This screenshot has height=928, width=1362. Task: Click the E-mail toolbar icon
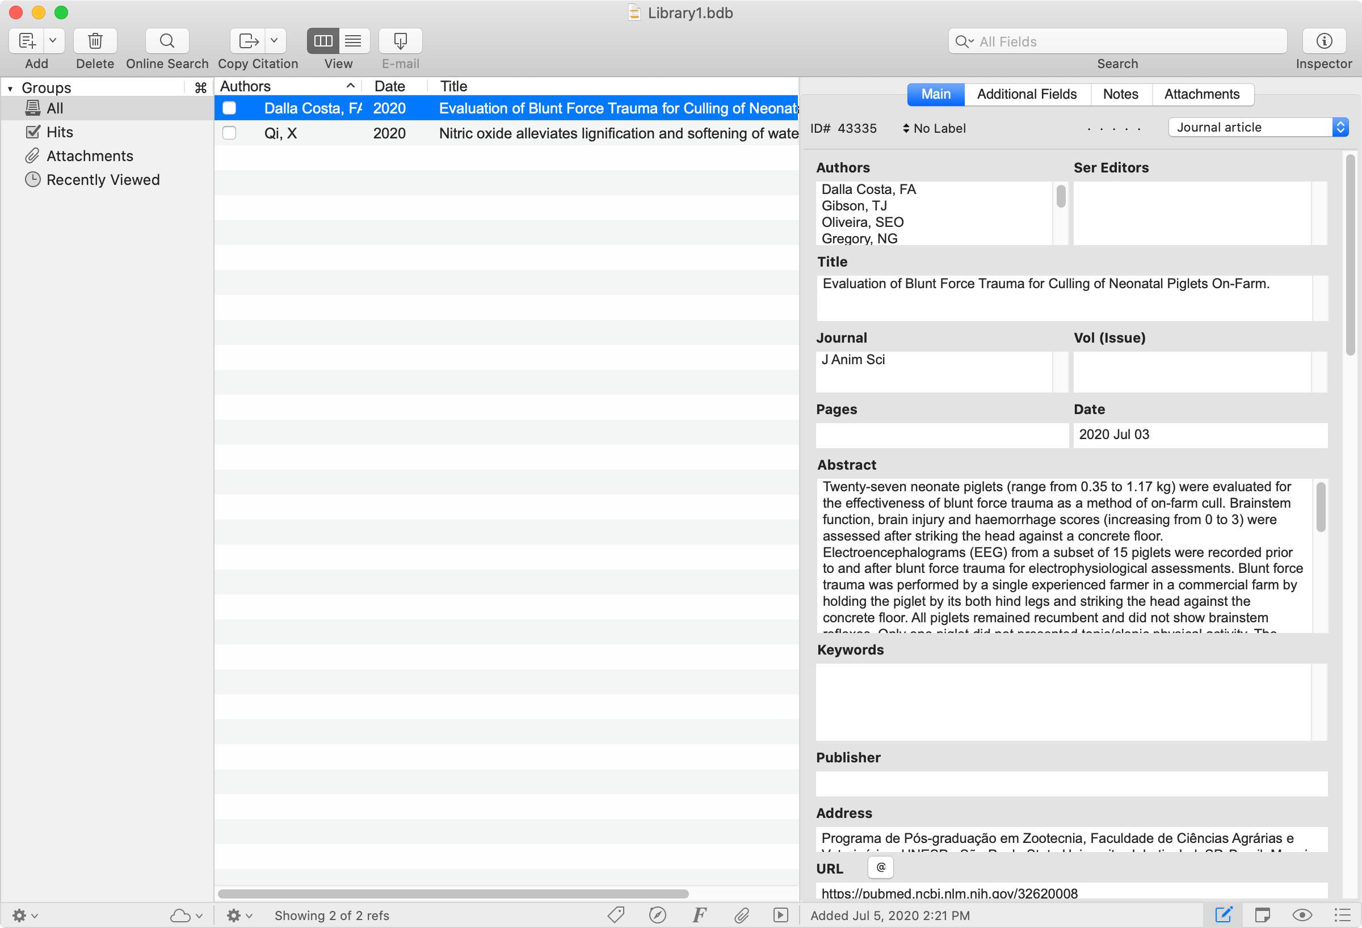pos(400,41)
